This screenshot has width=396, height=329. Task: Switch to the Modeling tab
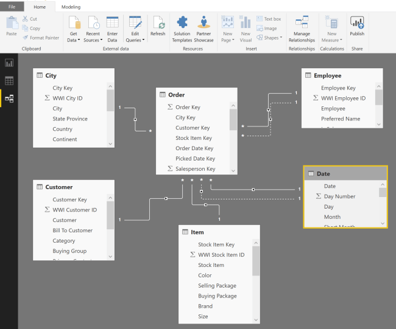[71, 7]
